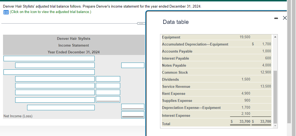Select the most-indented label field above Net Income
The height and width of the screenshot is (136, 296).
[x=61, y=108]
